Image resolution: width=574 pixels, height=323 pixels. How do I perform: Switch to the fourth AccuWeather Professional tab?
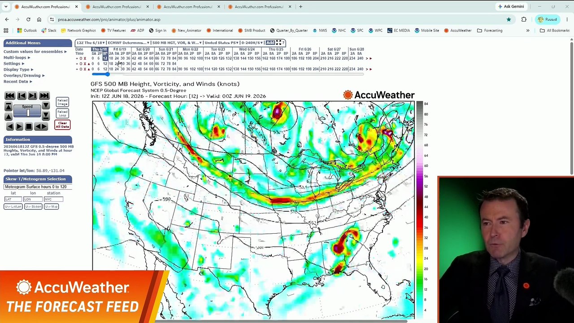pos(259,7)
